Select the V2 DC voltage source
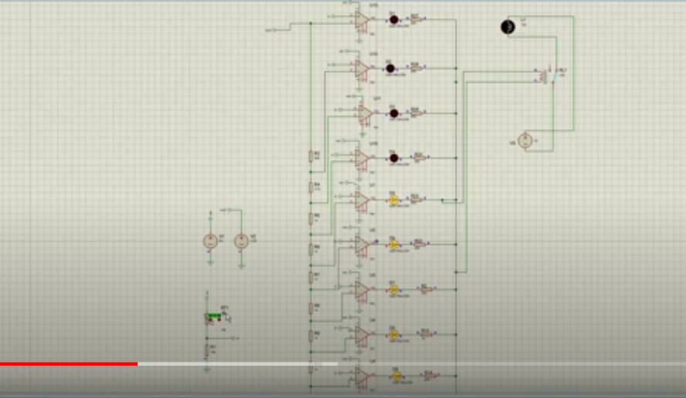Image resolution: width=686 pixels, height=398 pixels. (241, 241)
